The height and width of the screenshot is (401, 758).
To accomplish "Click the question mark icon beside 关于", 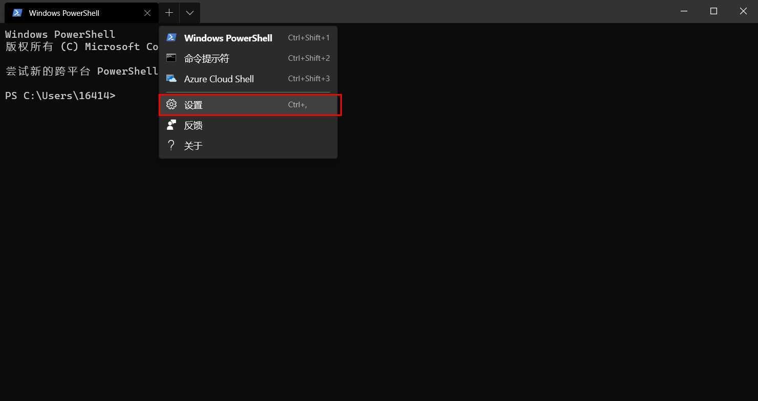I will point(171,146).
